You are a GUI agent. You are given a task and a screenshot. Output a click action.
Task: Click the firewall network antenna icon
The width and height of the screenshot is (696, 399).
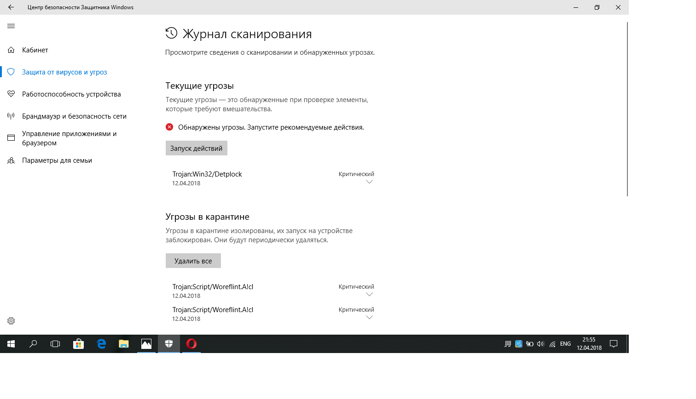pos(11,116)
